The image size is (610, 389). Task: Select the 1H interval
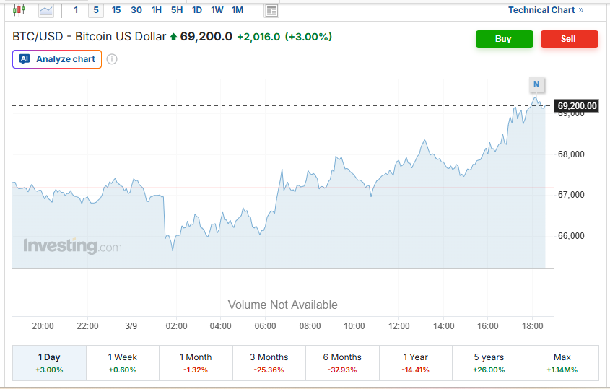157,10
